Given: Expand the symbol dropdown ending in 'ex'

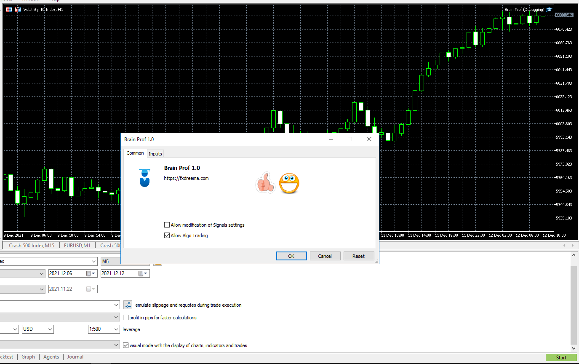Looking at the screenshot, I should (x=93, y=261).
